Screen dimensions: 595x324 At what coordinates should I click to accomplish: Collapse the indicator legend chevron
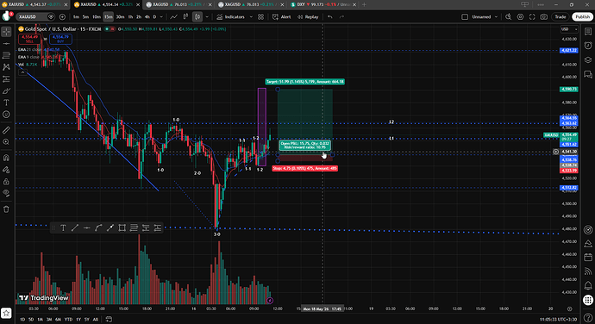tap(22, 72)
